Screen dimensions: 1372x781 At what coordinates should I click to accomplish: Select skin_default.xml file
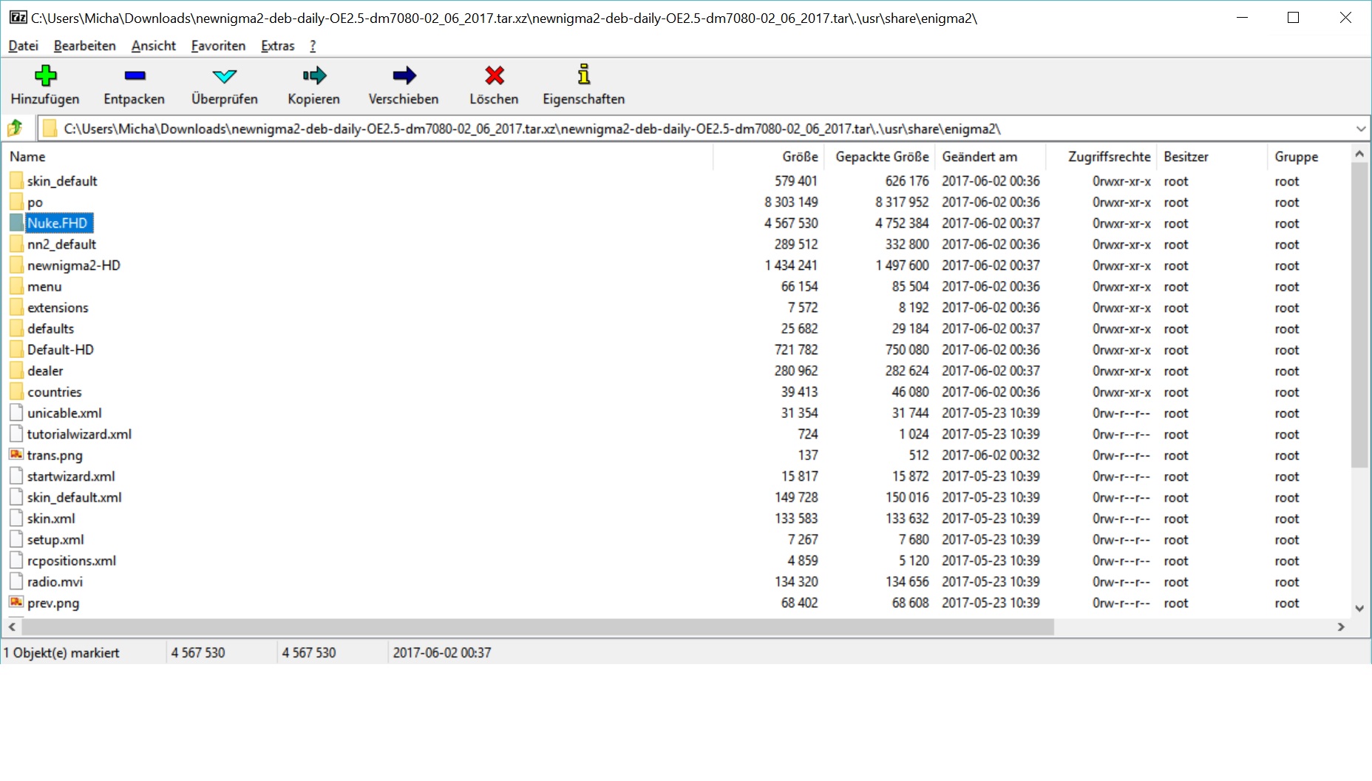[x=74, y=498]
